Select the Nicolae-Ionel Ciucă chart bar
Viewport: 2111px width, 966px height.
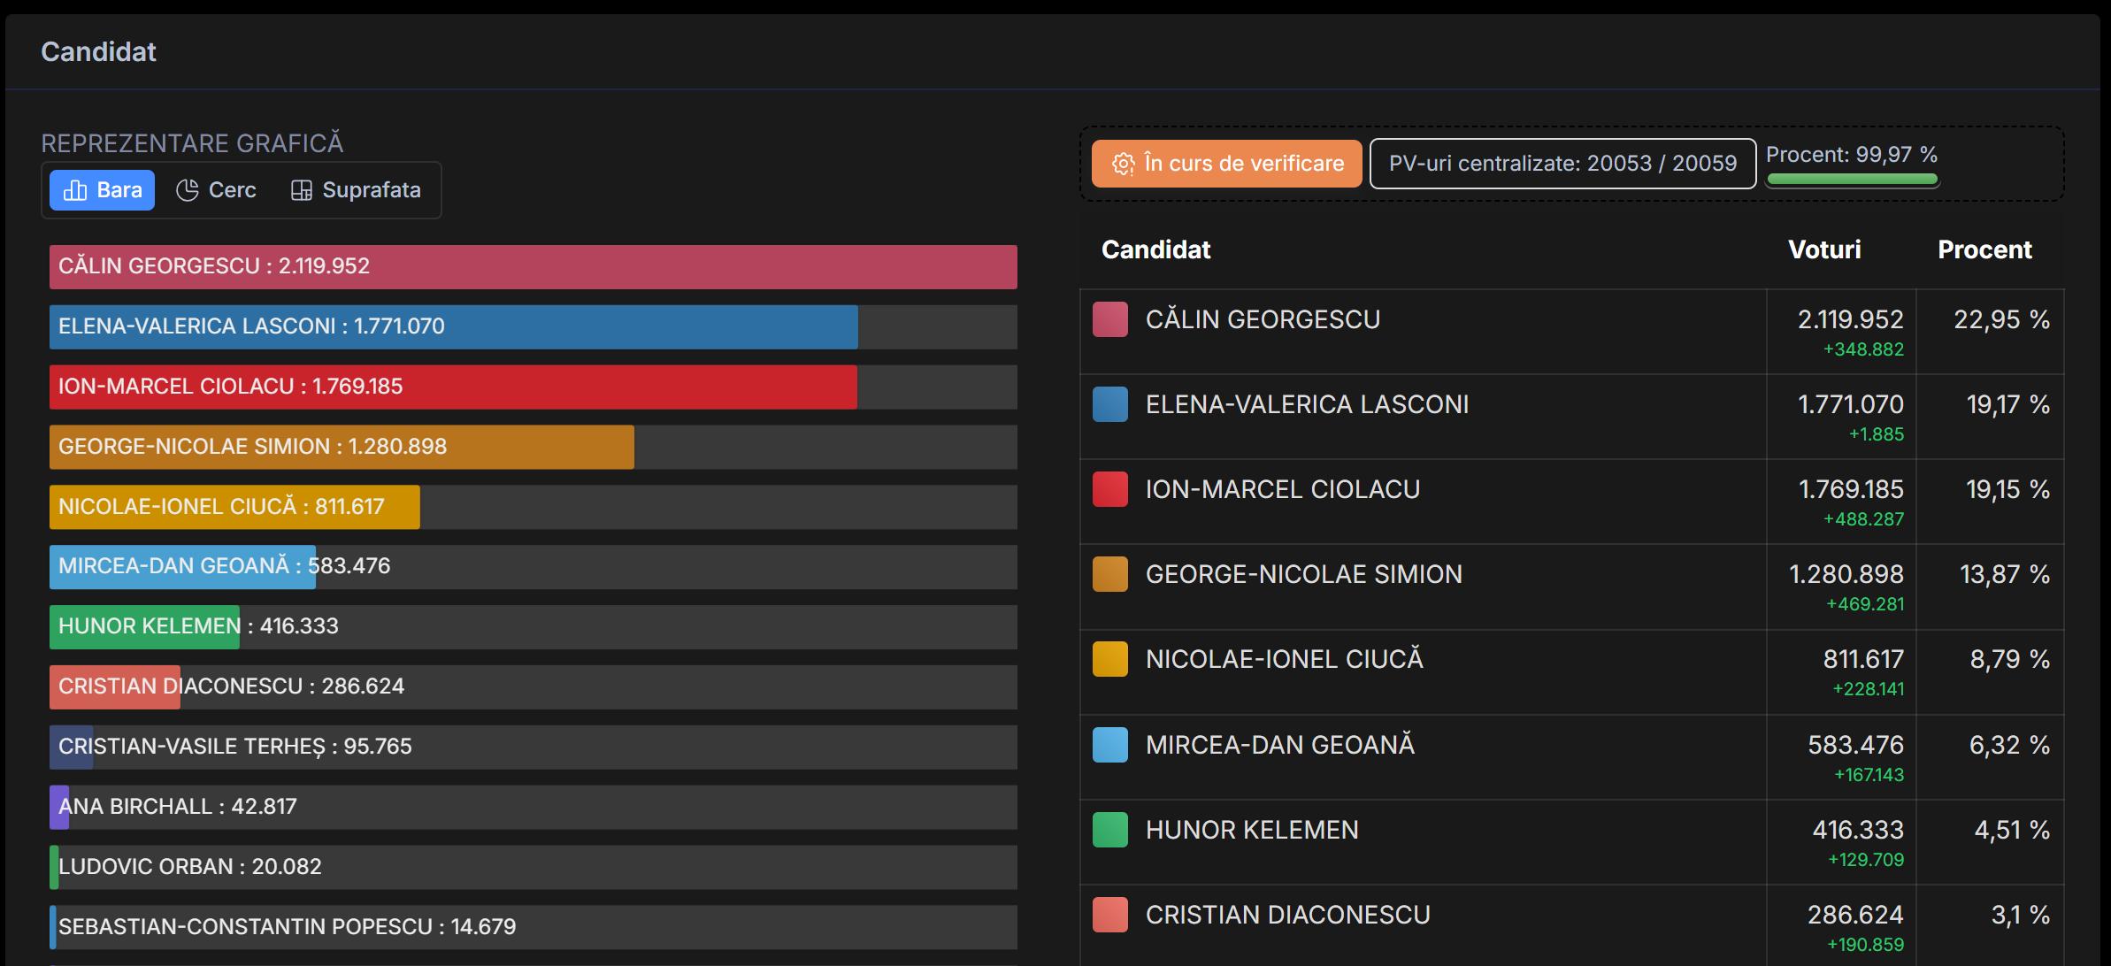coord(234,507)
